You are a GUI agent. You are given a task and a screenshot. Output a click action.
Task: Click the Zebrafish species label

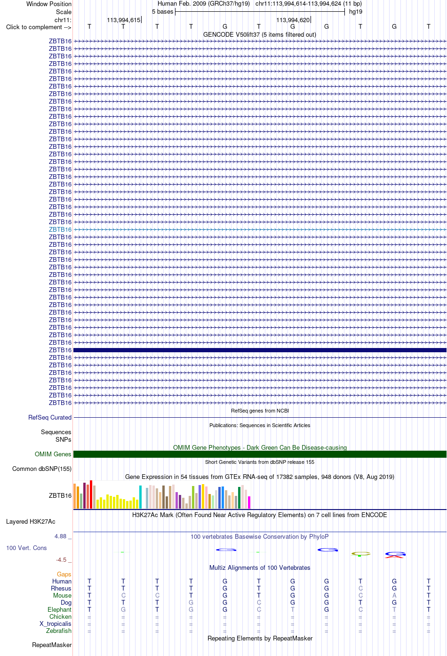[59, 631]
